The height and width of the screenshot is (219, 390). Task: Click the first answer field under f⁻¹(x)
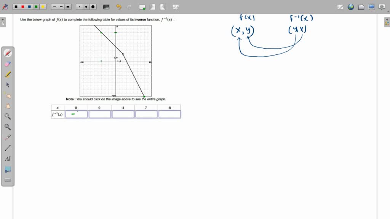[x=76, y=114]
